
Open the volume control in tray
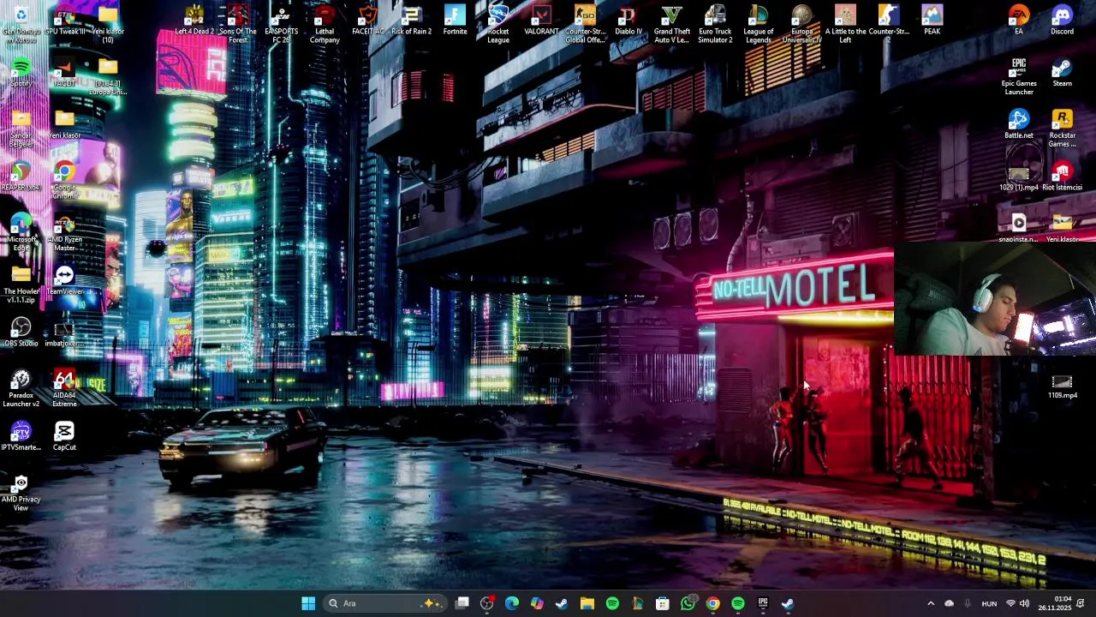(1024, 603)
